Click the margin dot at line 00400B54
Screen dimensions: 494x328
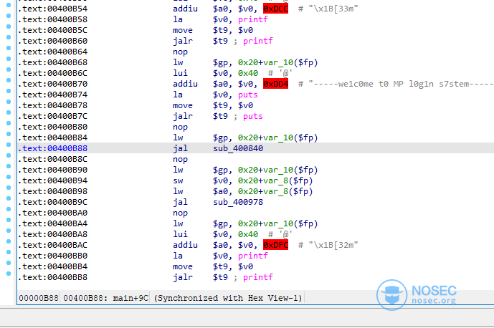(8, 9)
